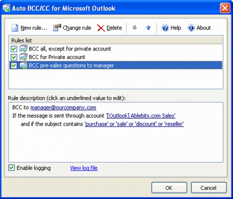The height and width of the screenshot is (199, 233).
Task: Open the View log file link
Action: (x=84, y=168)
